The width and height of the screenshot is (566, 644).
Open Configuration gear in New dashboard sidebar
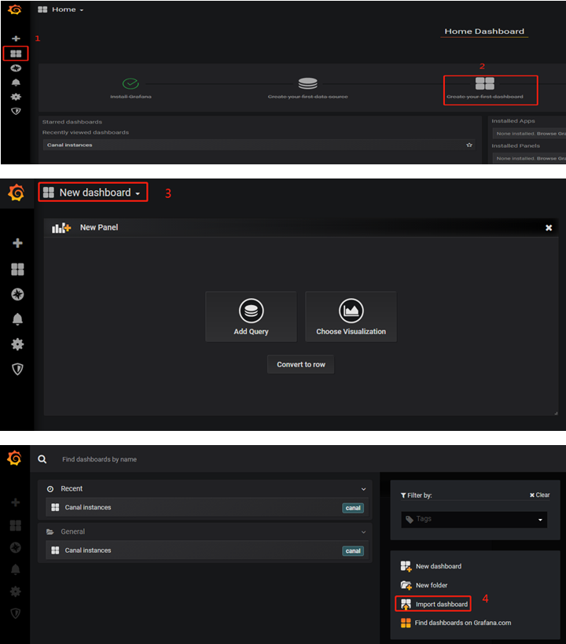click(17, 344)
